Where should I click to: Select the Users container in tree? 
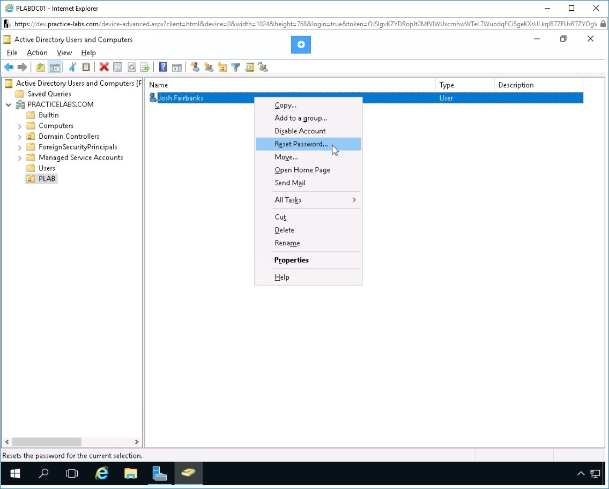point(47,168)
